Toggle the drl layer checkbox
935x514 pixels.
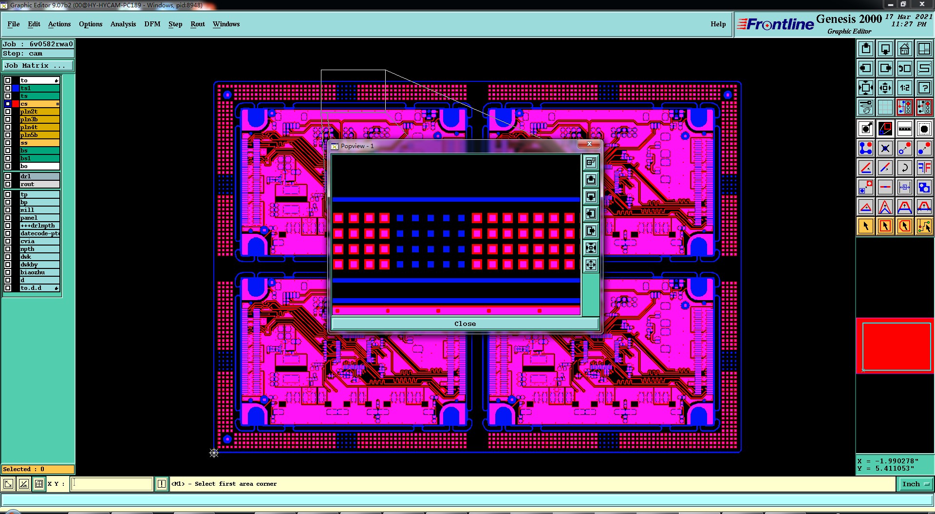(8, 176)
